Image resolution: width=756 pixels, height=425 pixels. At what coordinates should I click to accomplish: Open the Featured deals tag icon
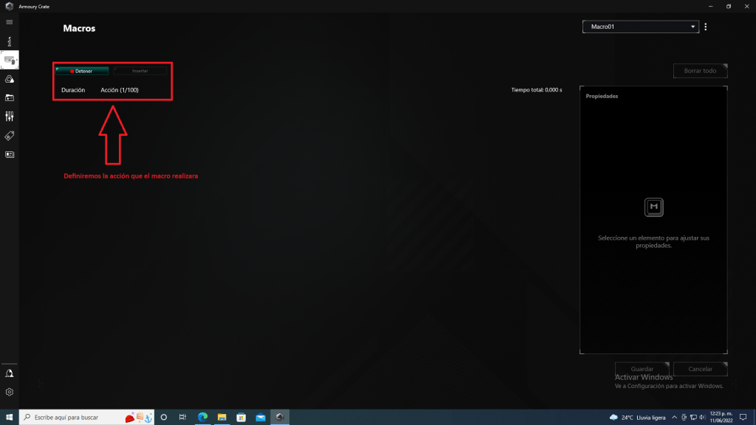(10, 136)
